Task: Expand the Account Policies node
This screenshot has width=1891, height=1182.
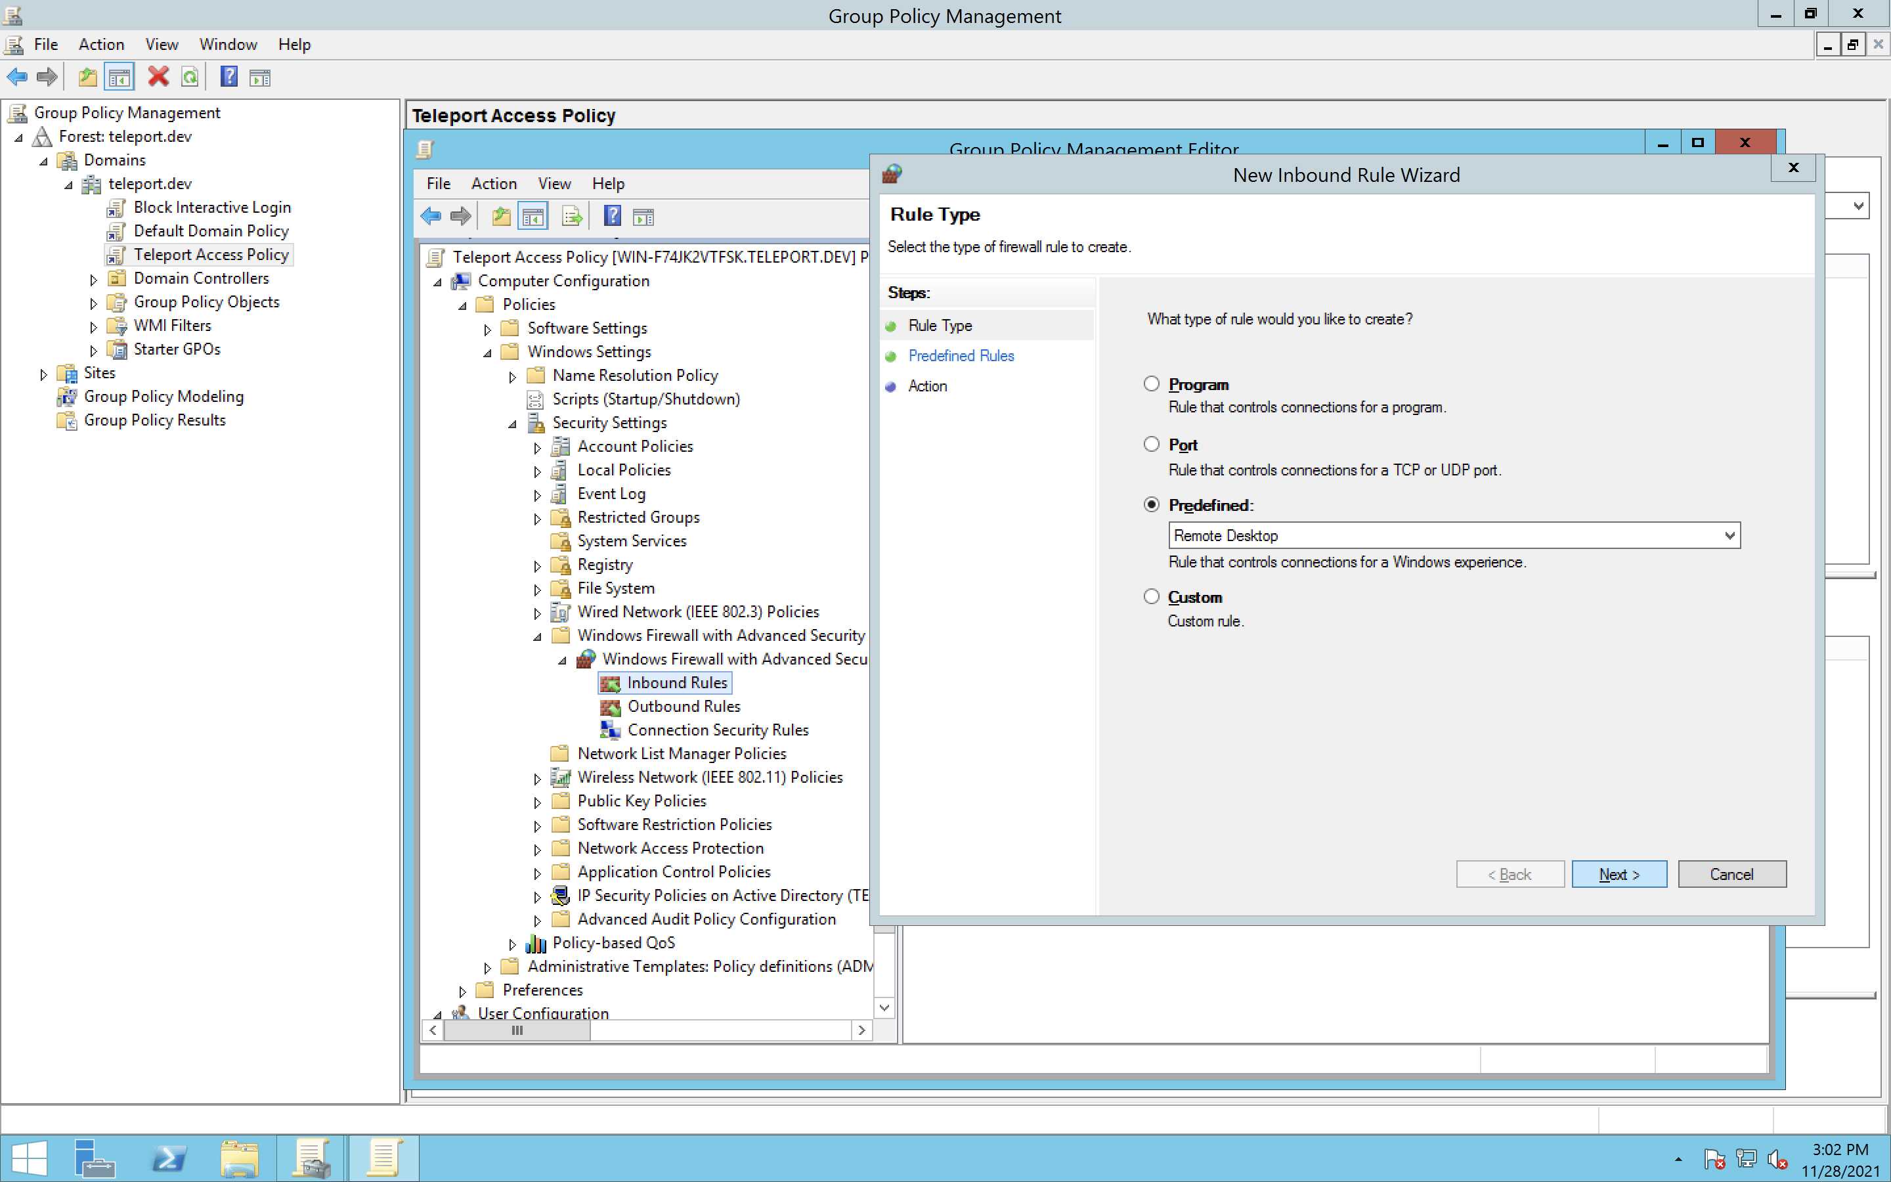Action: [537, 448]
